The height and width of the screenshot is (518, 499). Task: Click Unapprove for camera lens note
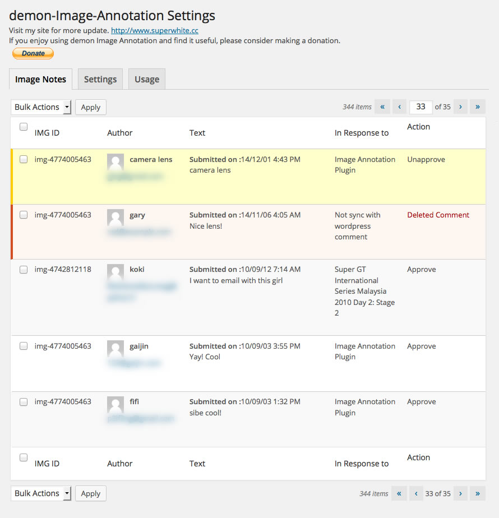pos(426,159)
